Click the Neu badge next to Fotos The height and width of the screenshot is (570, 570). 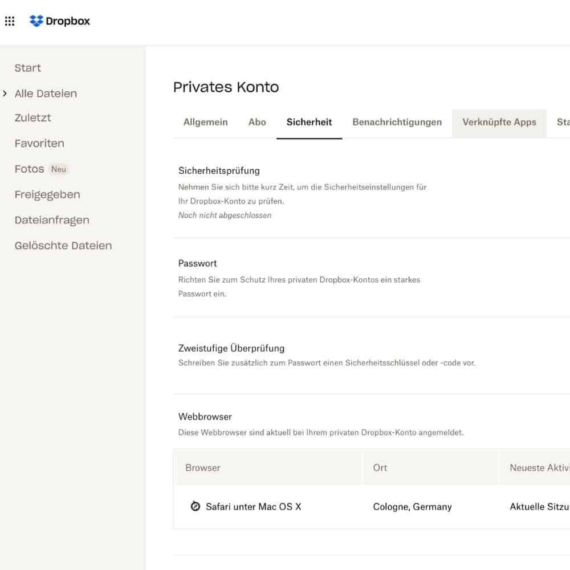click(x=59, y=169)
